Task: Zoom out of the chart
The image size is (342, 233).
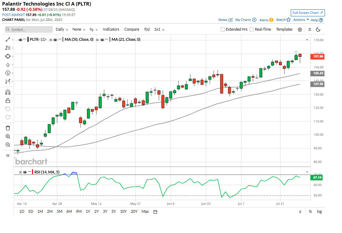Action: coord(8,145)
